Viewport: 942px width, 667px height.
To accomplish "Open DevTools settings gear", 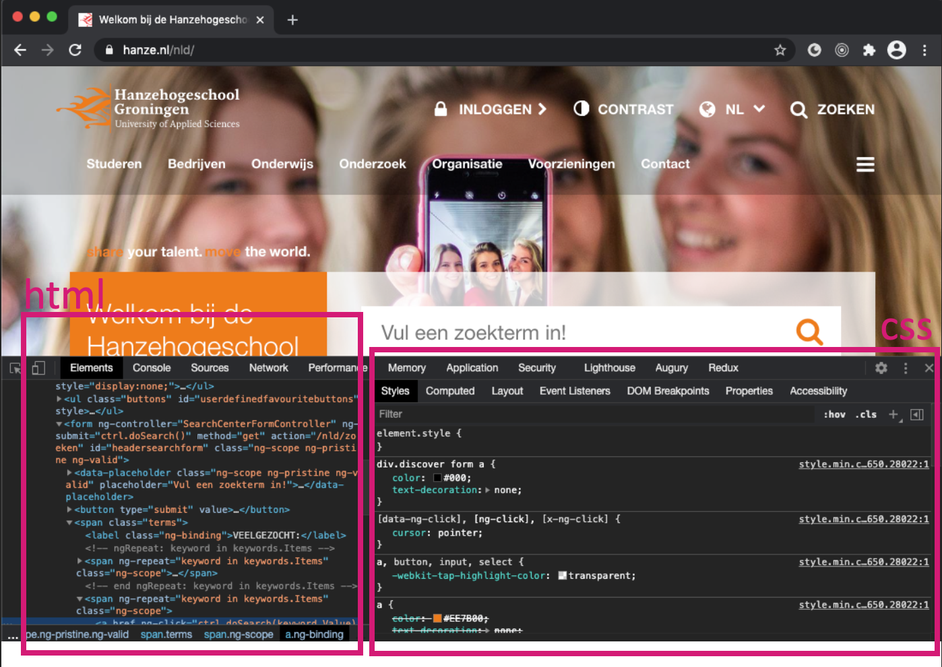I will tap(881, 368).
